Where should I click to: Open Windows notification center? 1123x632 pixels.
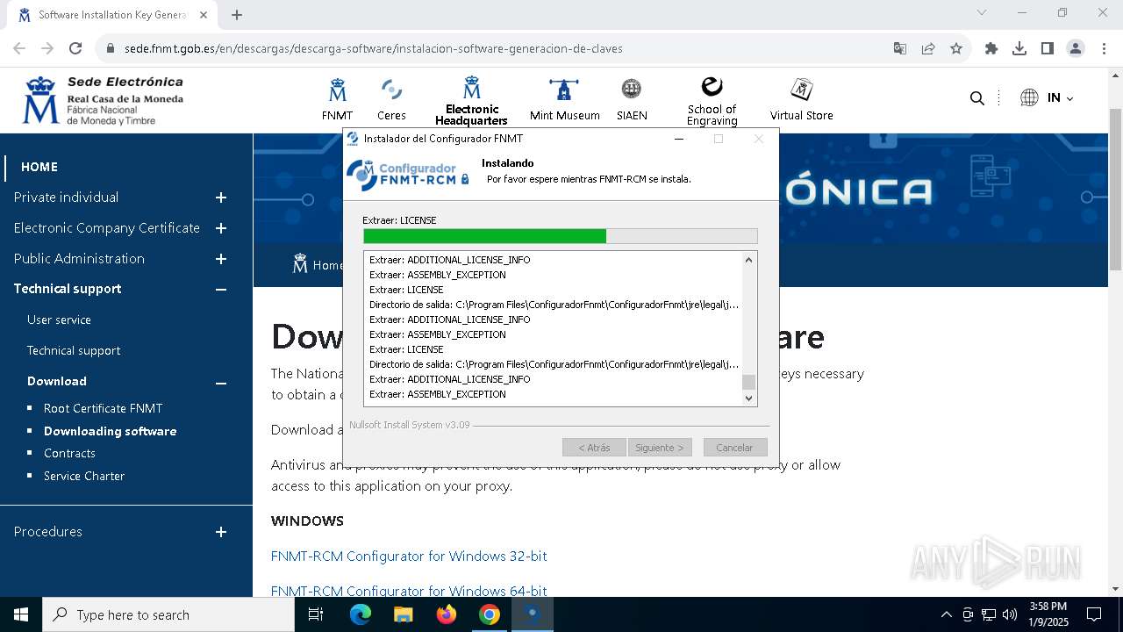(x=1094, y=614)
